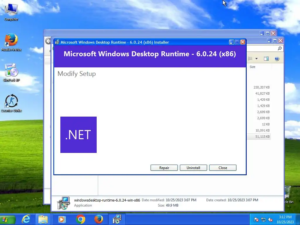Image resolution: width=300 pixels, height=225 pixels.
Task: Click the network tray icon
Action: (263, 219)
